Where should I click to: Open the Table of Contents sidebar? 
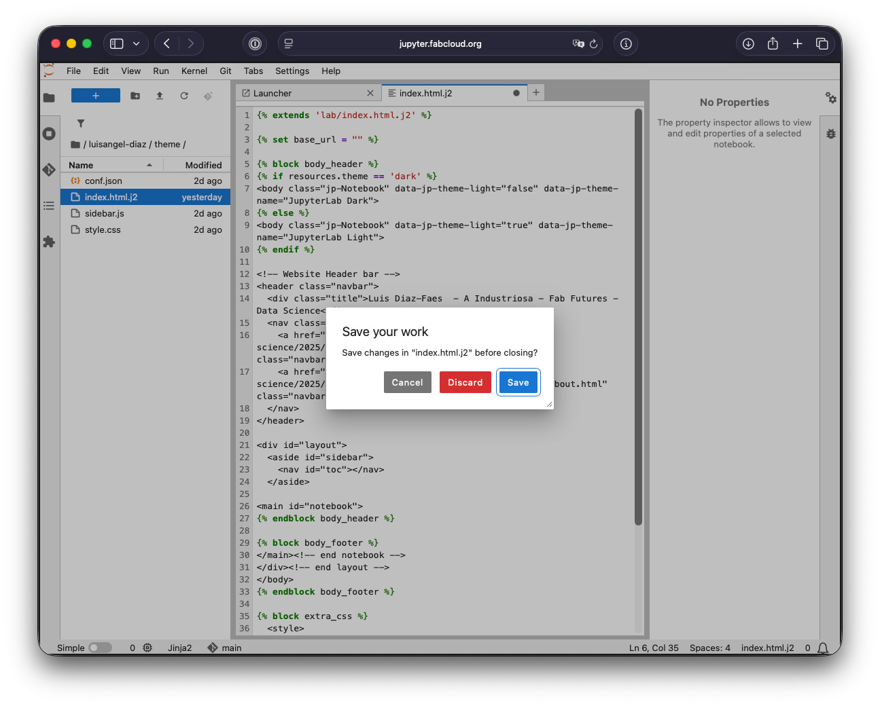[x=49, y=206]
